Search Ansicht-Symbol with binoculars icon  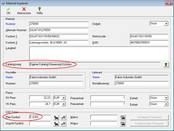56,124
